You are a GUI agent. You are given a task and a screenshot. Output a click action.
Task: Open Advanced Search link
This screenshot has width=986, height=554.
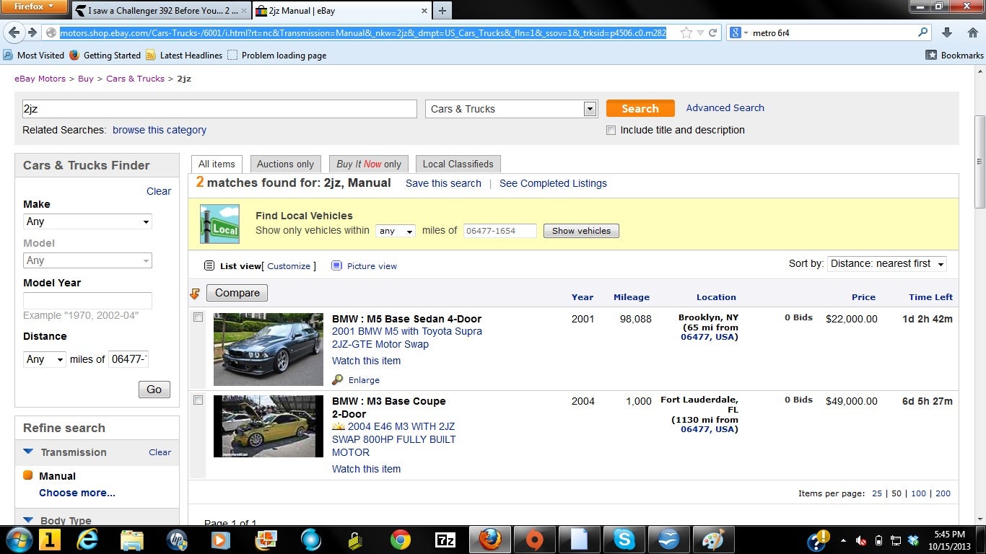point(725,107)
